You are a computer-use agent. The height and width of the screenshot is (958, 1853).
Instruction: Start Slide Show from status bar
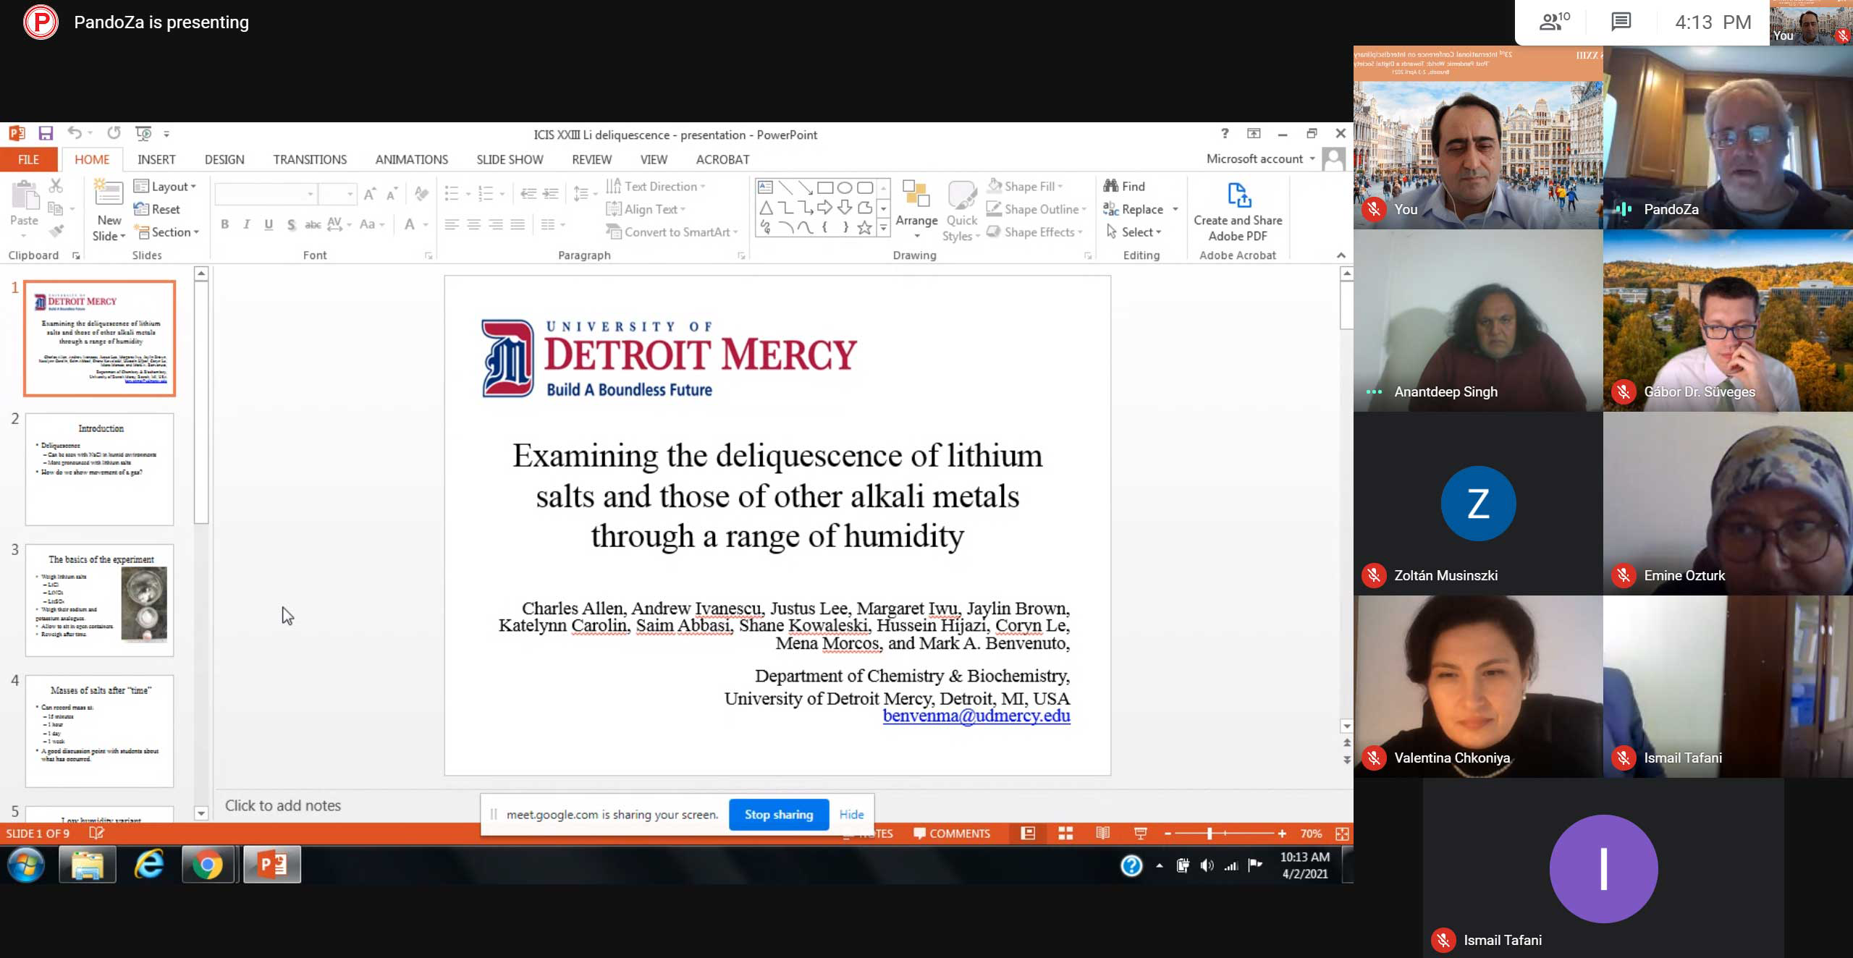click(1140, 834)
